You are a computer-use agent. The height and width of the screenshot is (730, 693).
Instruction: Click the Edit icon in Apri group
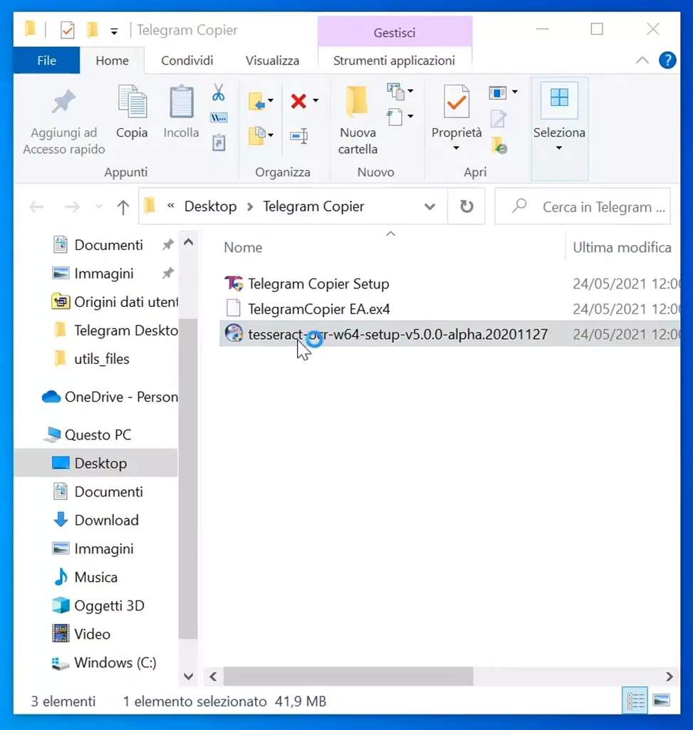499,119
